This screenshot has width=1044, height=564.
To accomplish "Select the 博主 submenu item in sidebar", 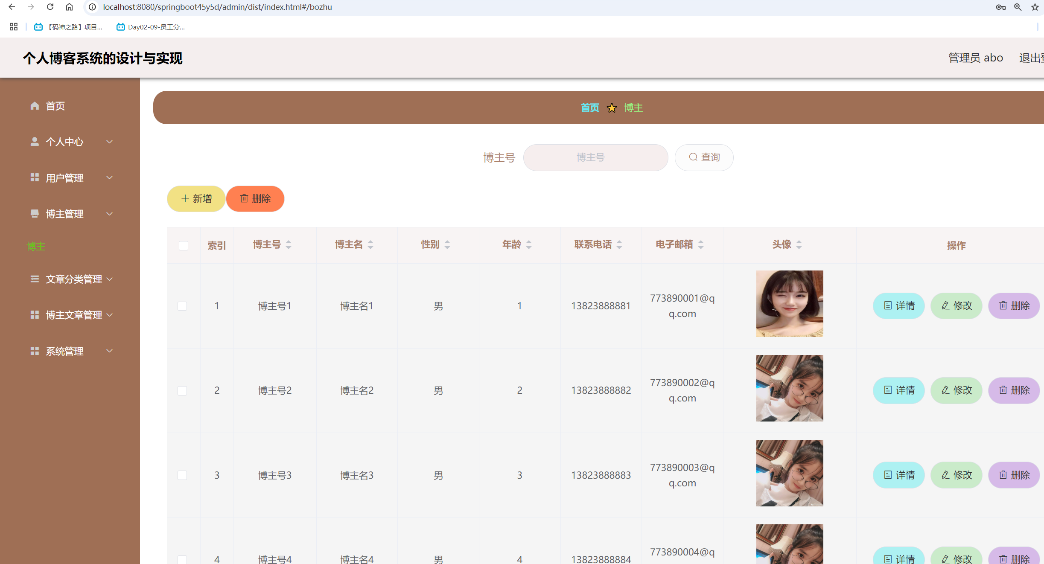I will [36, 246].
